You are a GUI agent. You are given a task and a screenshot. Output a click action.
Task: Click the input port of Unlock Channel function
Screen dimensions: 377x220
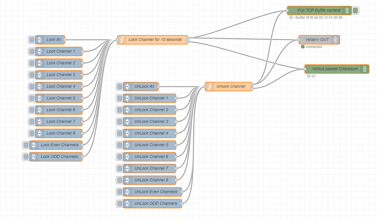205,87
